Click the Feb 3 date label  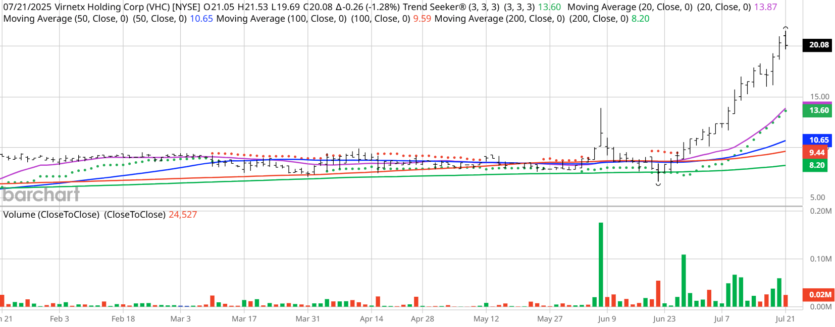(x=60, y=319)
